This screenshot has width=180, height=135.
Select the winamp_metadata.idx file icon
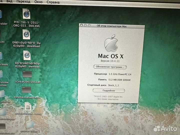pyautogui.click(x=26, y=90)
